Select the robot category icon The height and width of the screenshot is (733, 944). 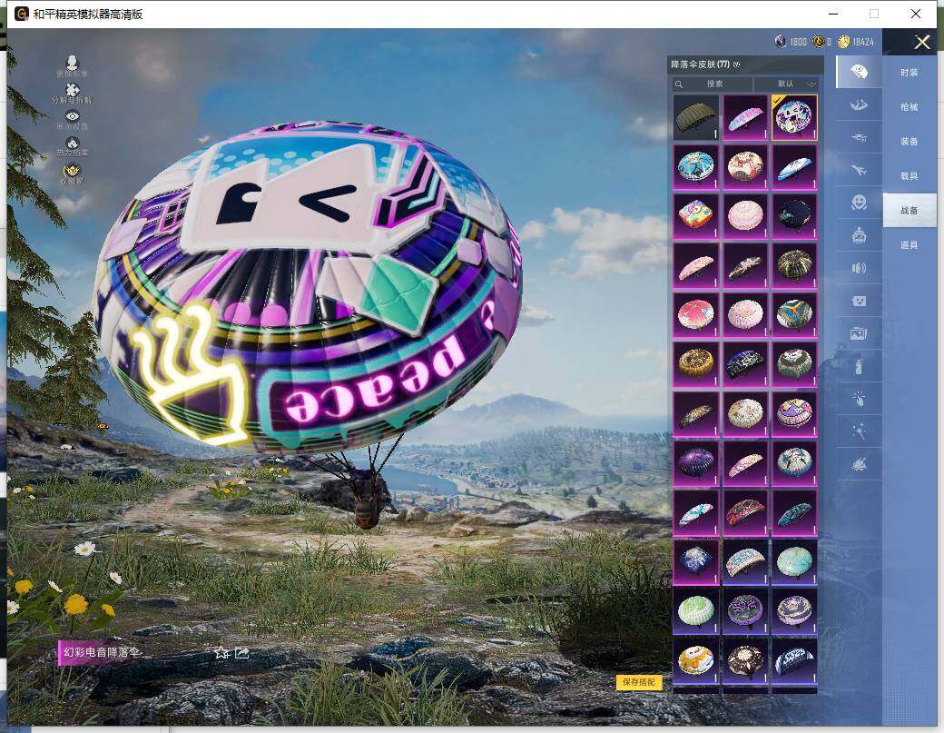pyautogui.click(x=859, y=235)
